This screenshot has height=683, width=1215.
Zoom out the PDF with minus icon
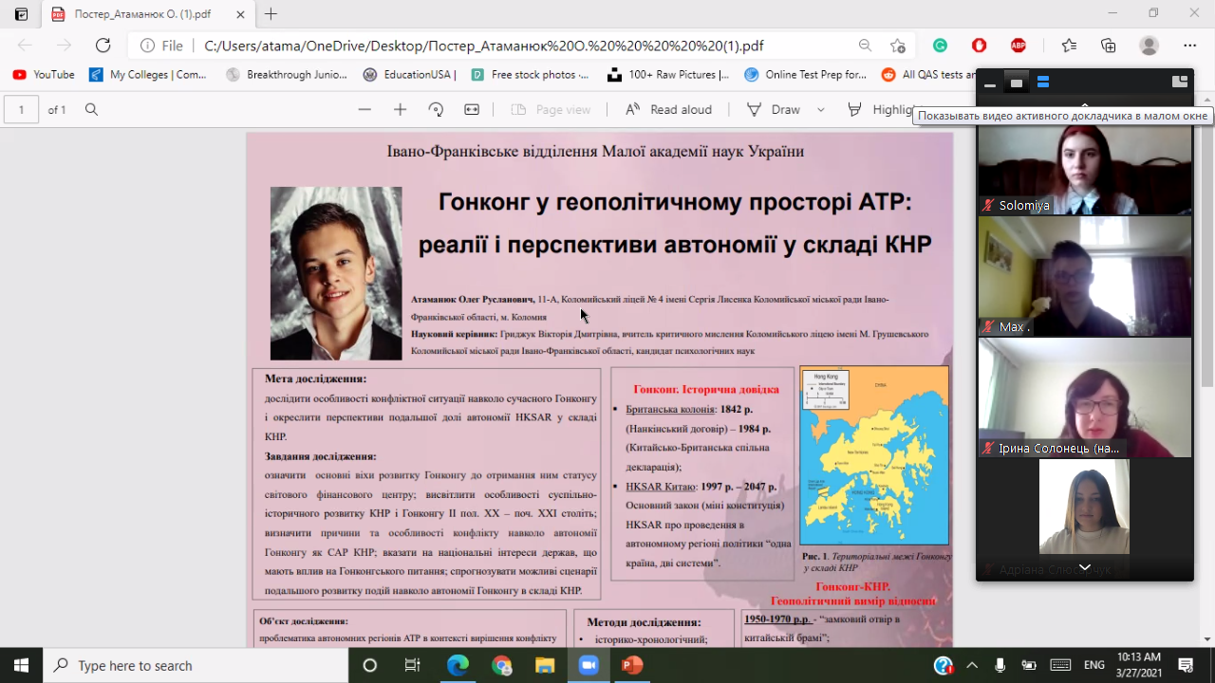(364, 109)
